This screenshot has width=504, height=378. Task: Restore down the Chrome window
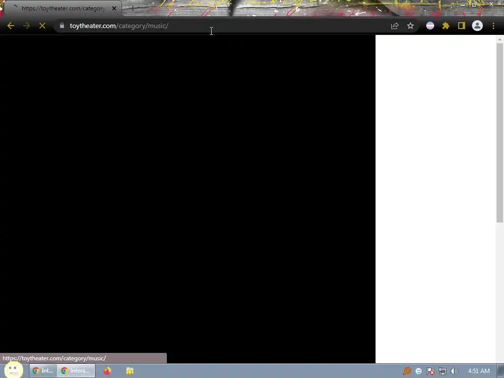tap(474, 4)
